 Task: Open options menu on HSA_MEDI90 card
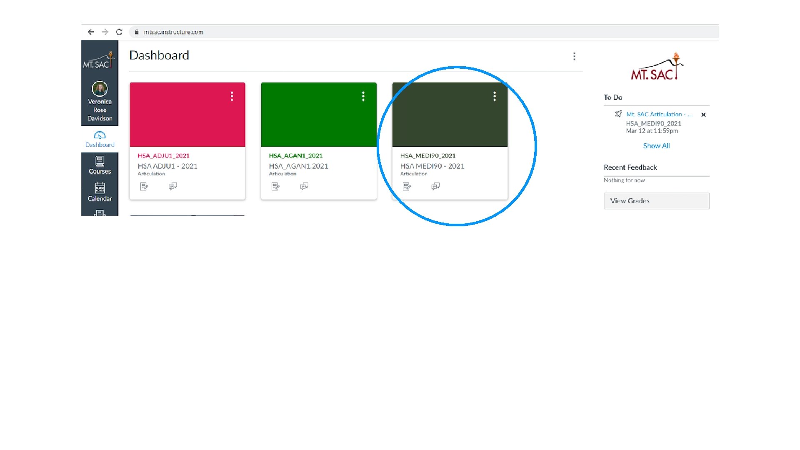(495, 96)
